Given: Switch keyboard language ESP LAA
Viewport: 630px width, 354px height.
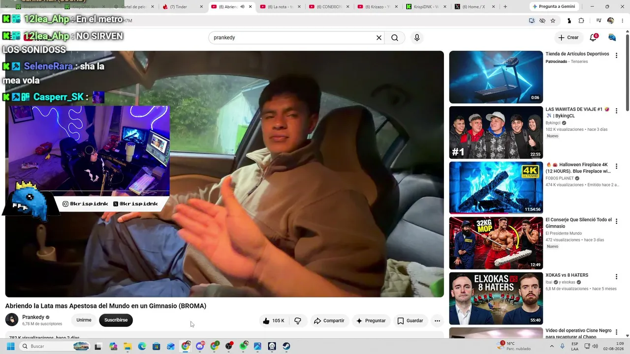Looking at the screenshot, I should pos(575,346).
